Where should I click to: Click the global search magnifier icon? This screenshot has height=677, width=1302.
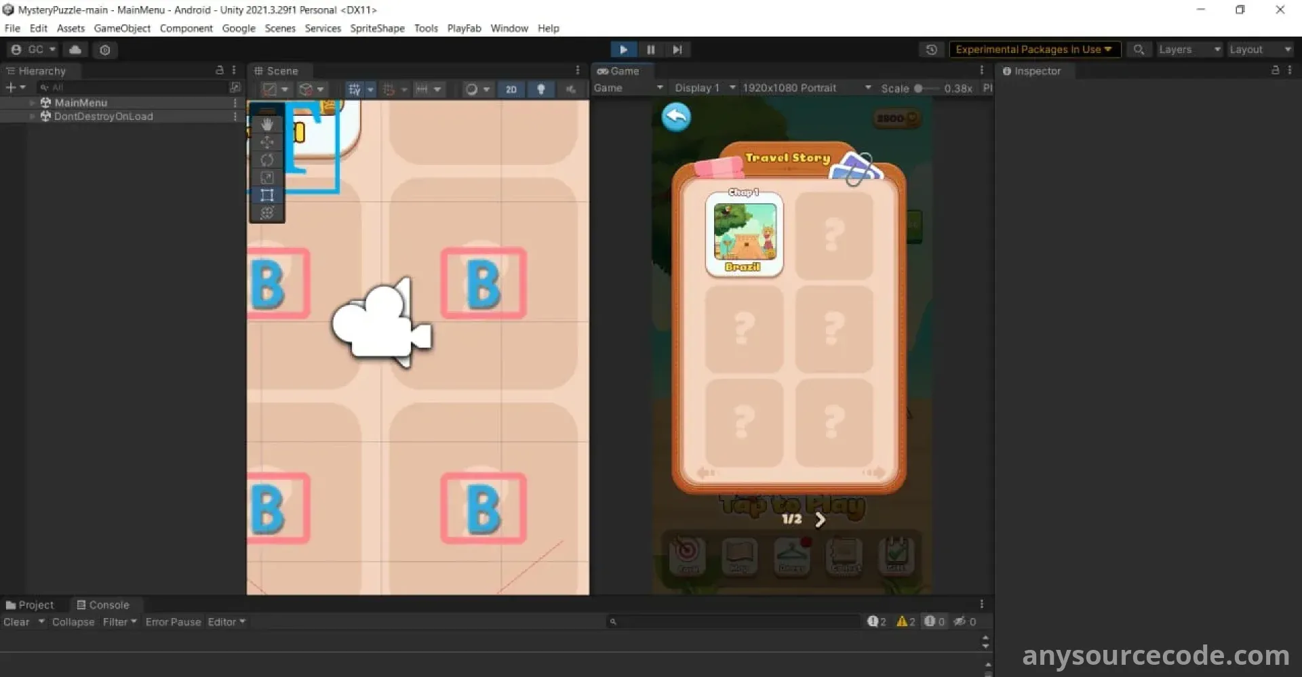(1139, 49)
